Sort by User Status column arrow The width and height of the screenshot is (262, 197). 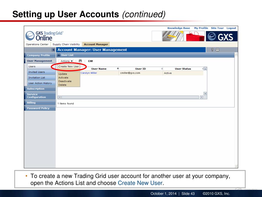tap(203, 69)
